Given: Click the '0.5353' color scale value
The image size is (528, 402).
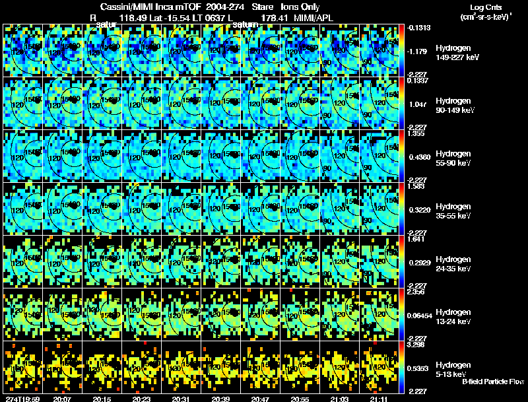Looking at the screenshot, I should pos(419,369).
